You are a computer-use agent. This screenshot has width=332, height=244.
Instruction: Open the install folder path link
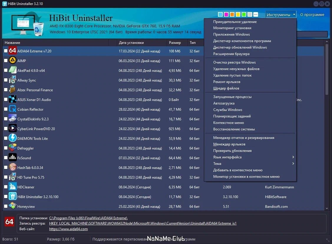pyautogui.click(x=88, y=218)
